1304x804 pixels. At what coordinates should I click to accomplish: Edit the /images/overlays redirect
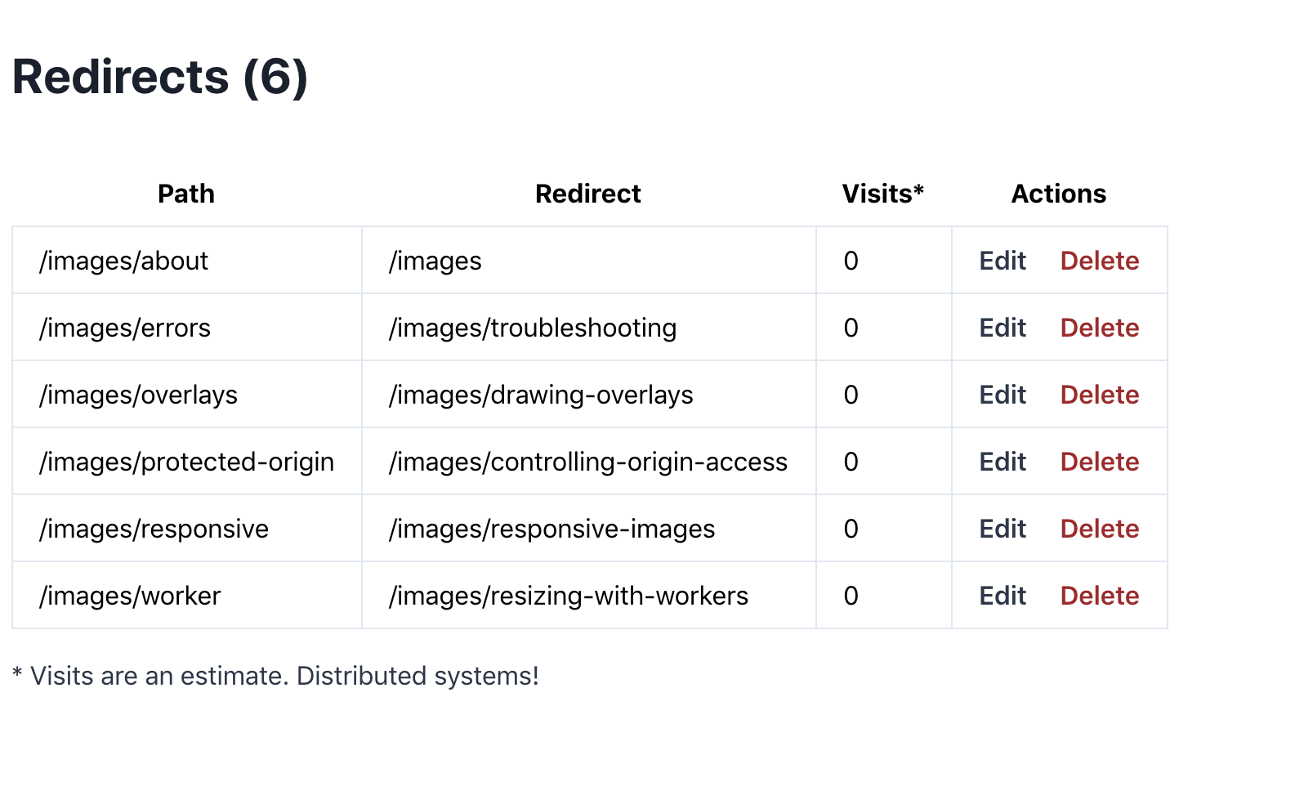[1002, 395]
